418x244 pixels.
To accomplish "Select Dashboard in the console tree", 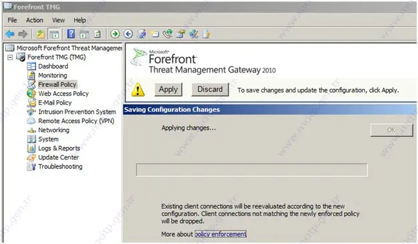I will [53, 66].
